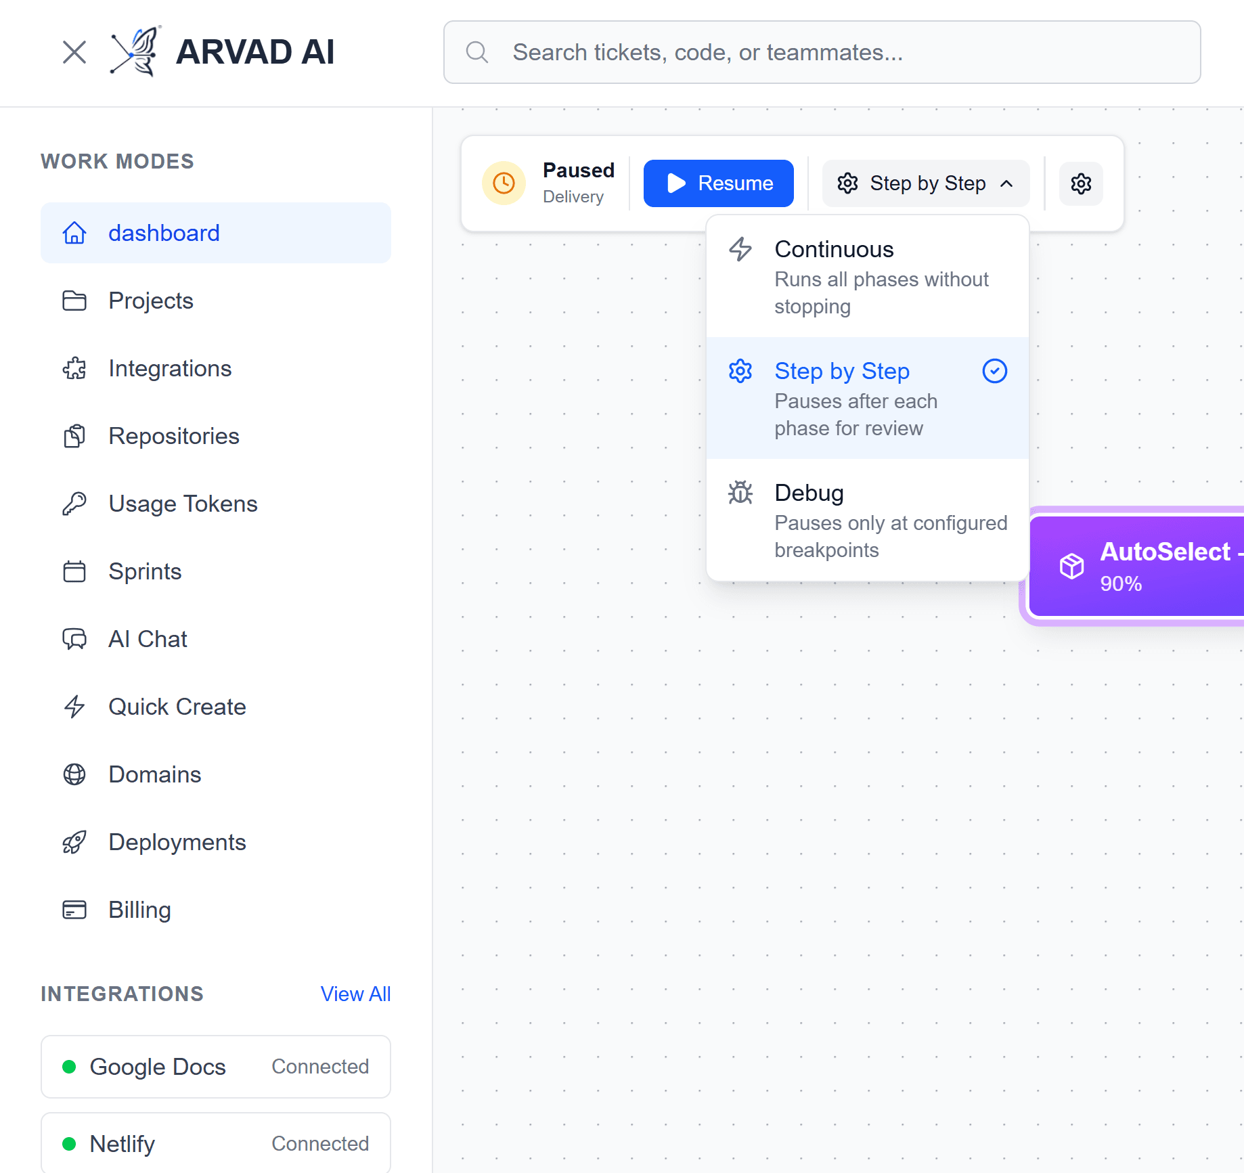The image size is (1244, 1173).
Task: Open Billing label in sidebar
Action: [140, 910]
